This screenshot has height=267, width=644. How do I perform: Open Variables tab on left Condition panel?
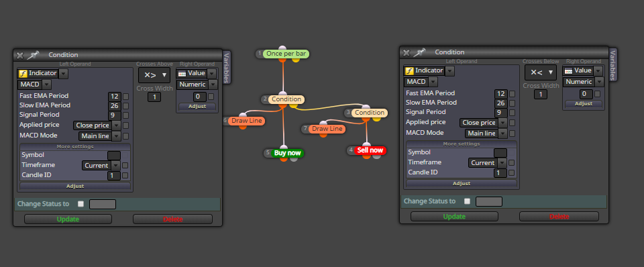click(x=227, y=67)
